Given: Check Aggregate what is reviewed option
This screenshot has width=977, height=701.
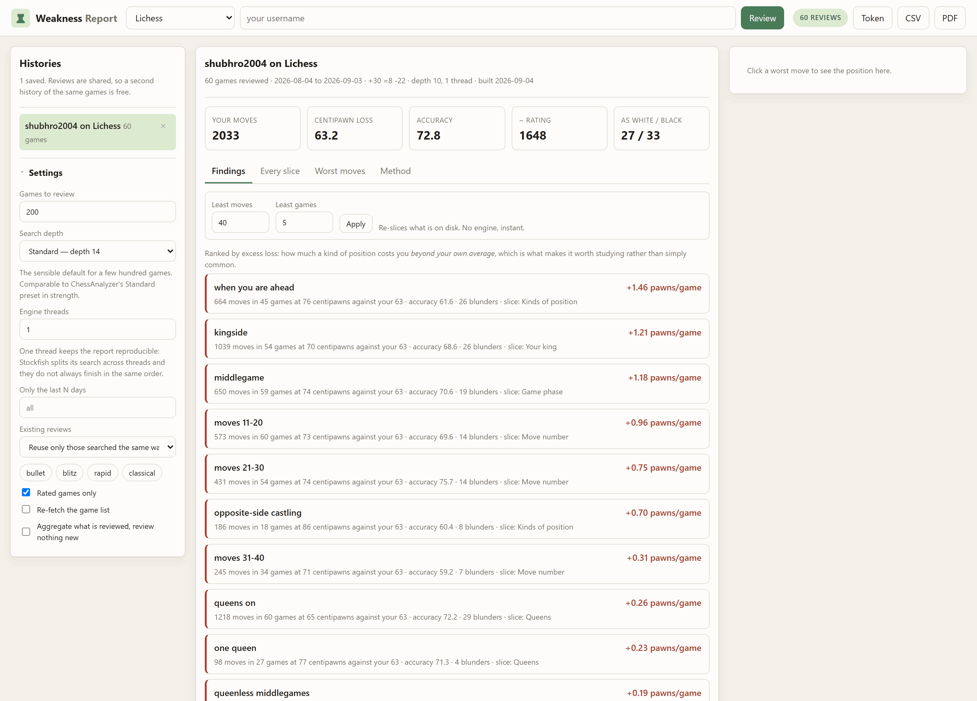Looking at the screenshot, I should click(26, 532).
